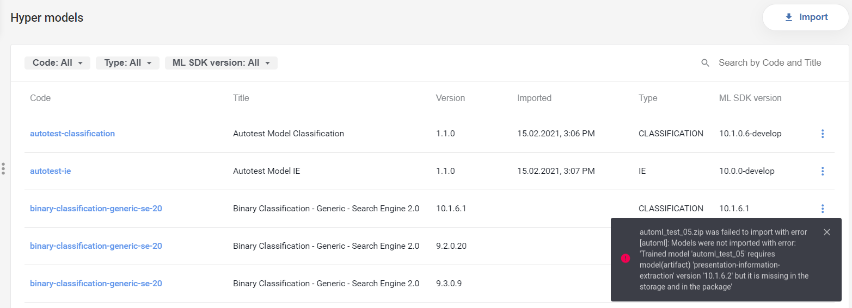Click the red error icon in the notification
Viewport: 852px width, 308px height.
coord(626,258)
